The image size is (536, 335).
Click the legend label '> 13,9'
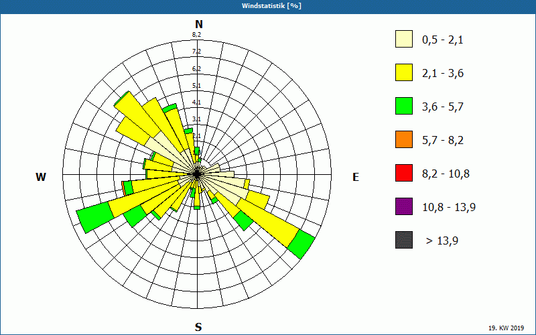coord(442,241)
